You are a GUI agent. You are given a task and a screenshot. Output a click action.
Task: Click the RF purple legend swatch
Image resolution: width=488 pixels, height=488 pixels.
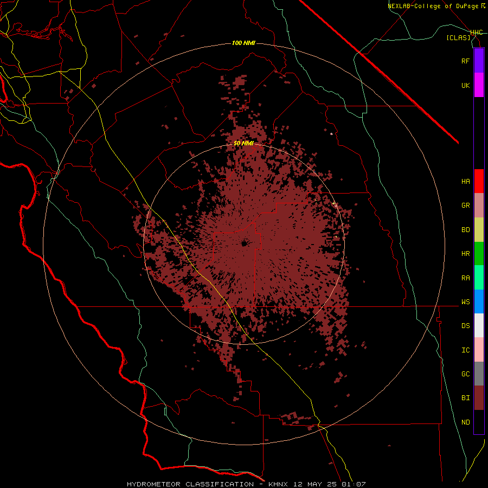pos(479,61)
